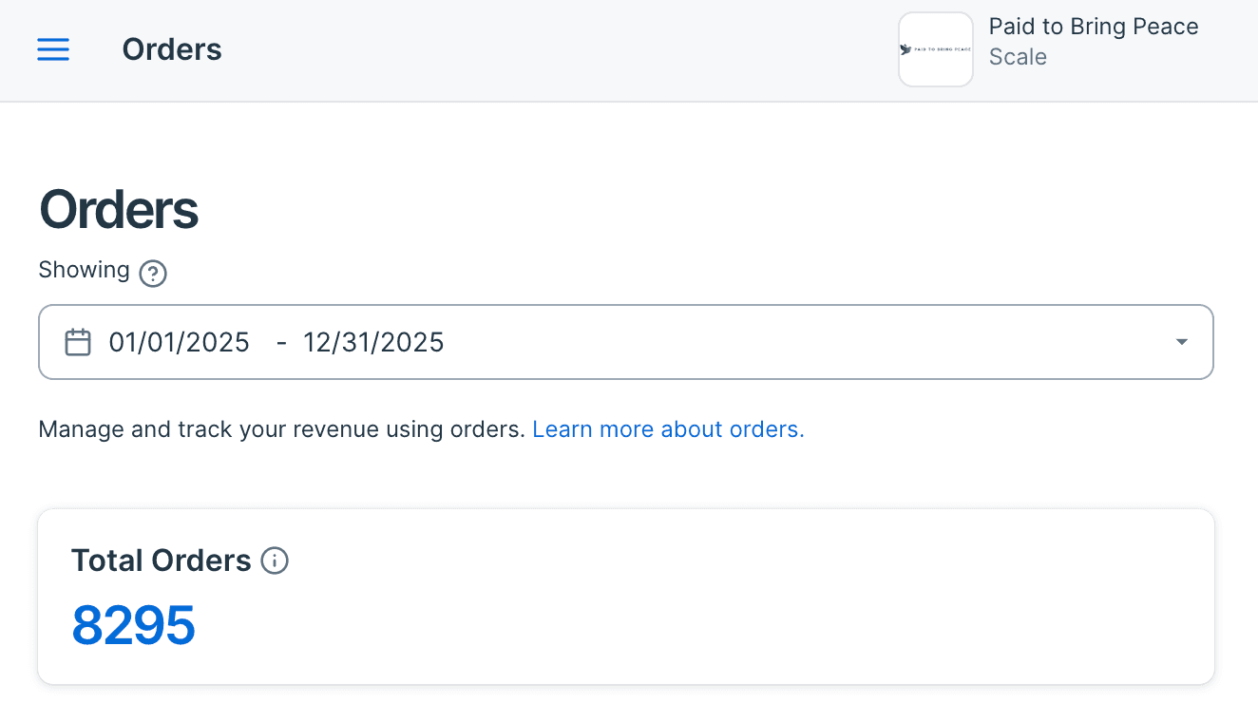Click the Total Orders card heading
The width and height of the screenshot is (1258, 722).
[x=161, y=560]
